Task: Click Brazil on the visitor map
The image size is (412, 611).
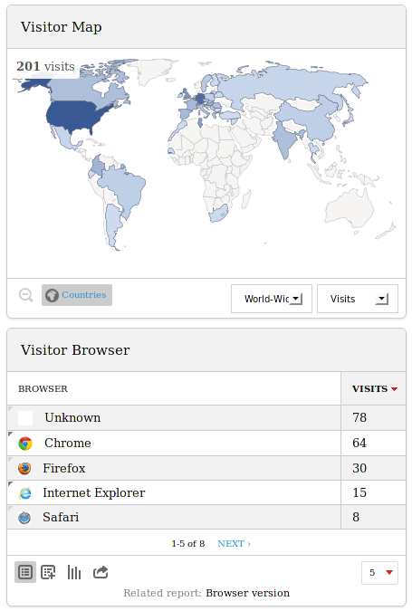Action: click(124, 186)
